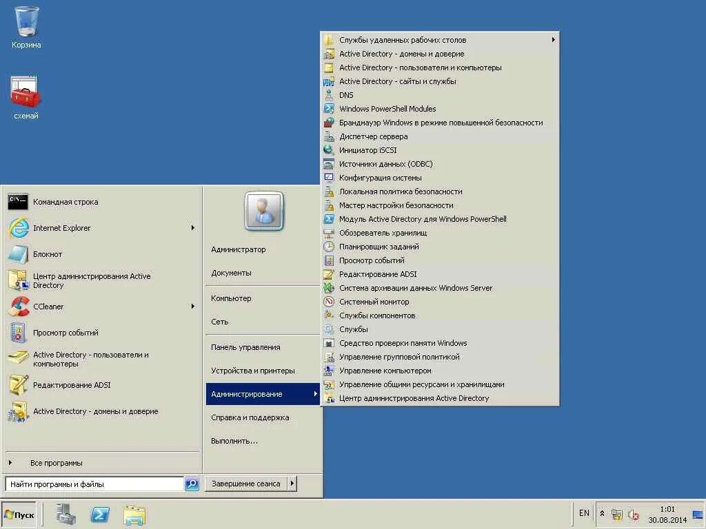Click the Планировщик заданий clock icon
This screenshot has height=529, width=706.
tap(329, 247)
